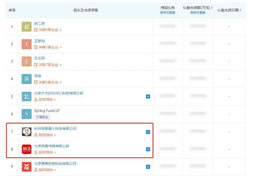Expand row 9 with the blue plus button
Screen dimensions: 254x178
(x=148, y=167)
